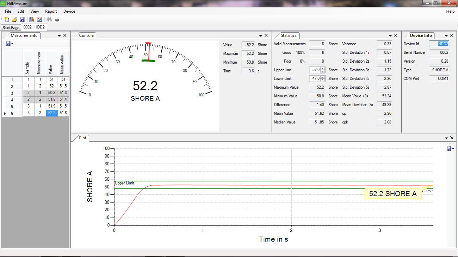Click the Open folder toolbar icon

tap(14, 20)
